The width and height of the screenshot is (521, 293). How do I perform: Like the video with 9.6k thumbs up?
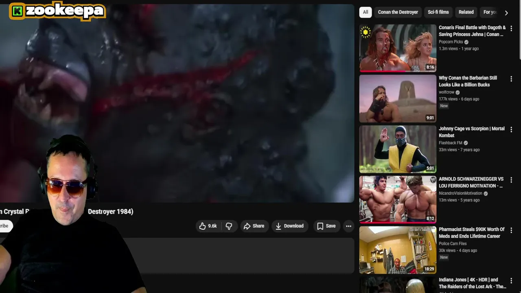tap(208, 226)
